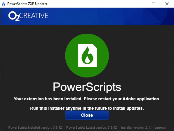Screen dimensions: 174x131
Task: Dismiss the installer using the blue Close button
Action: [87, 115]
